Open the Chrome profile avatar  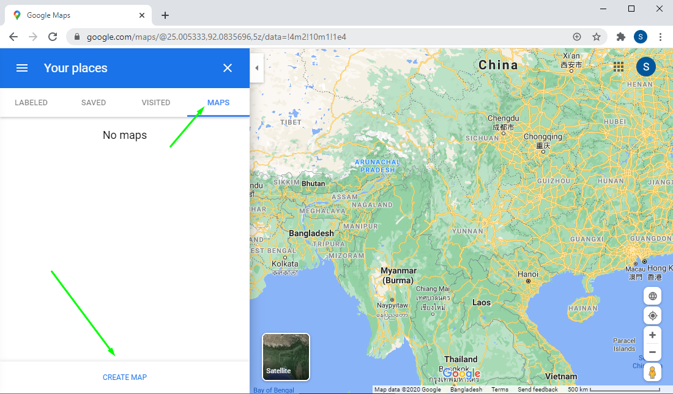(x=641, y=37)
